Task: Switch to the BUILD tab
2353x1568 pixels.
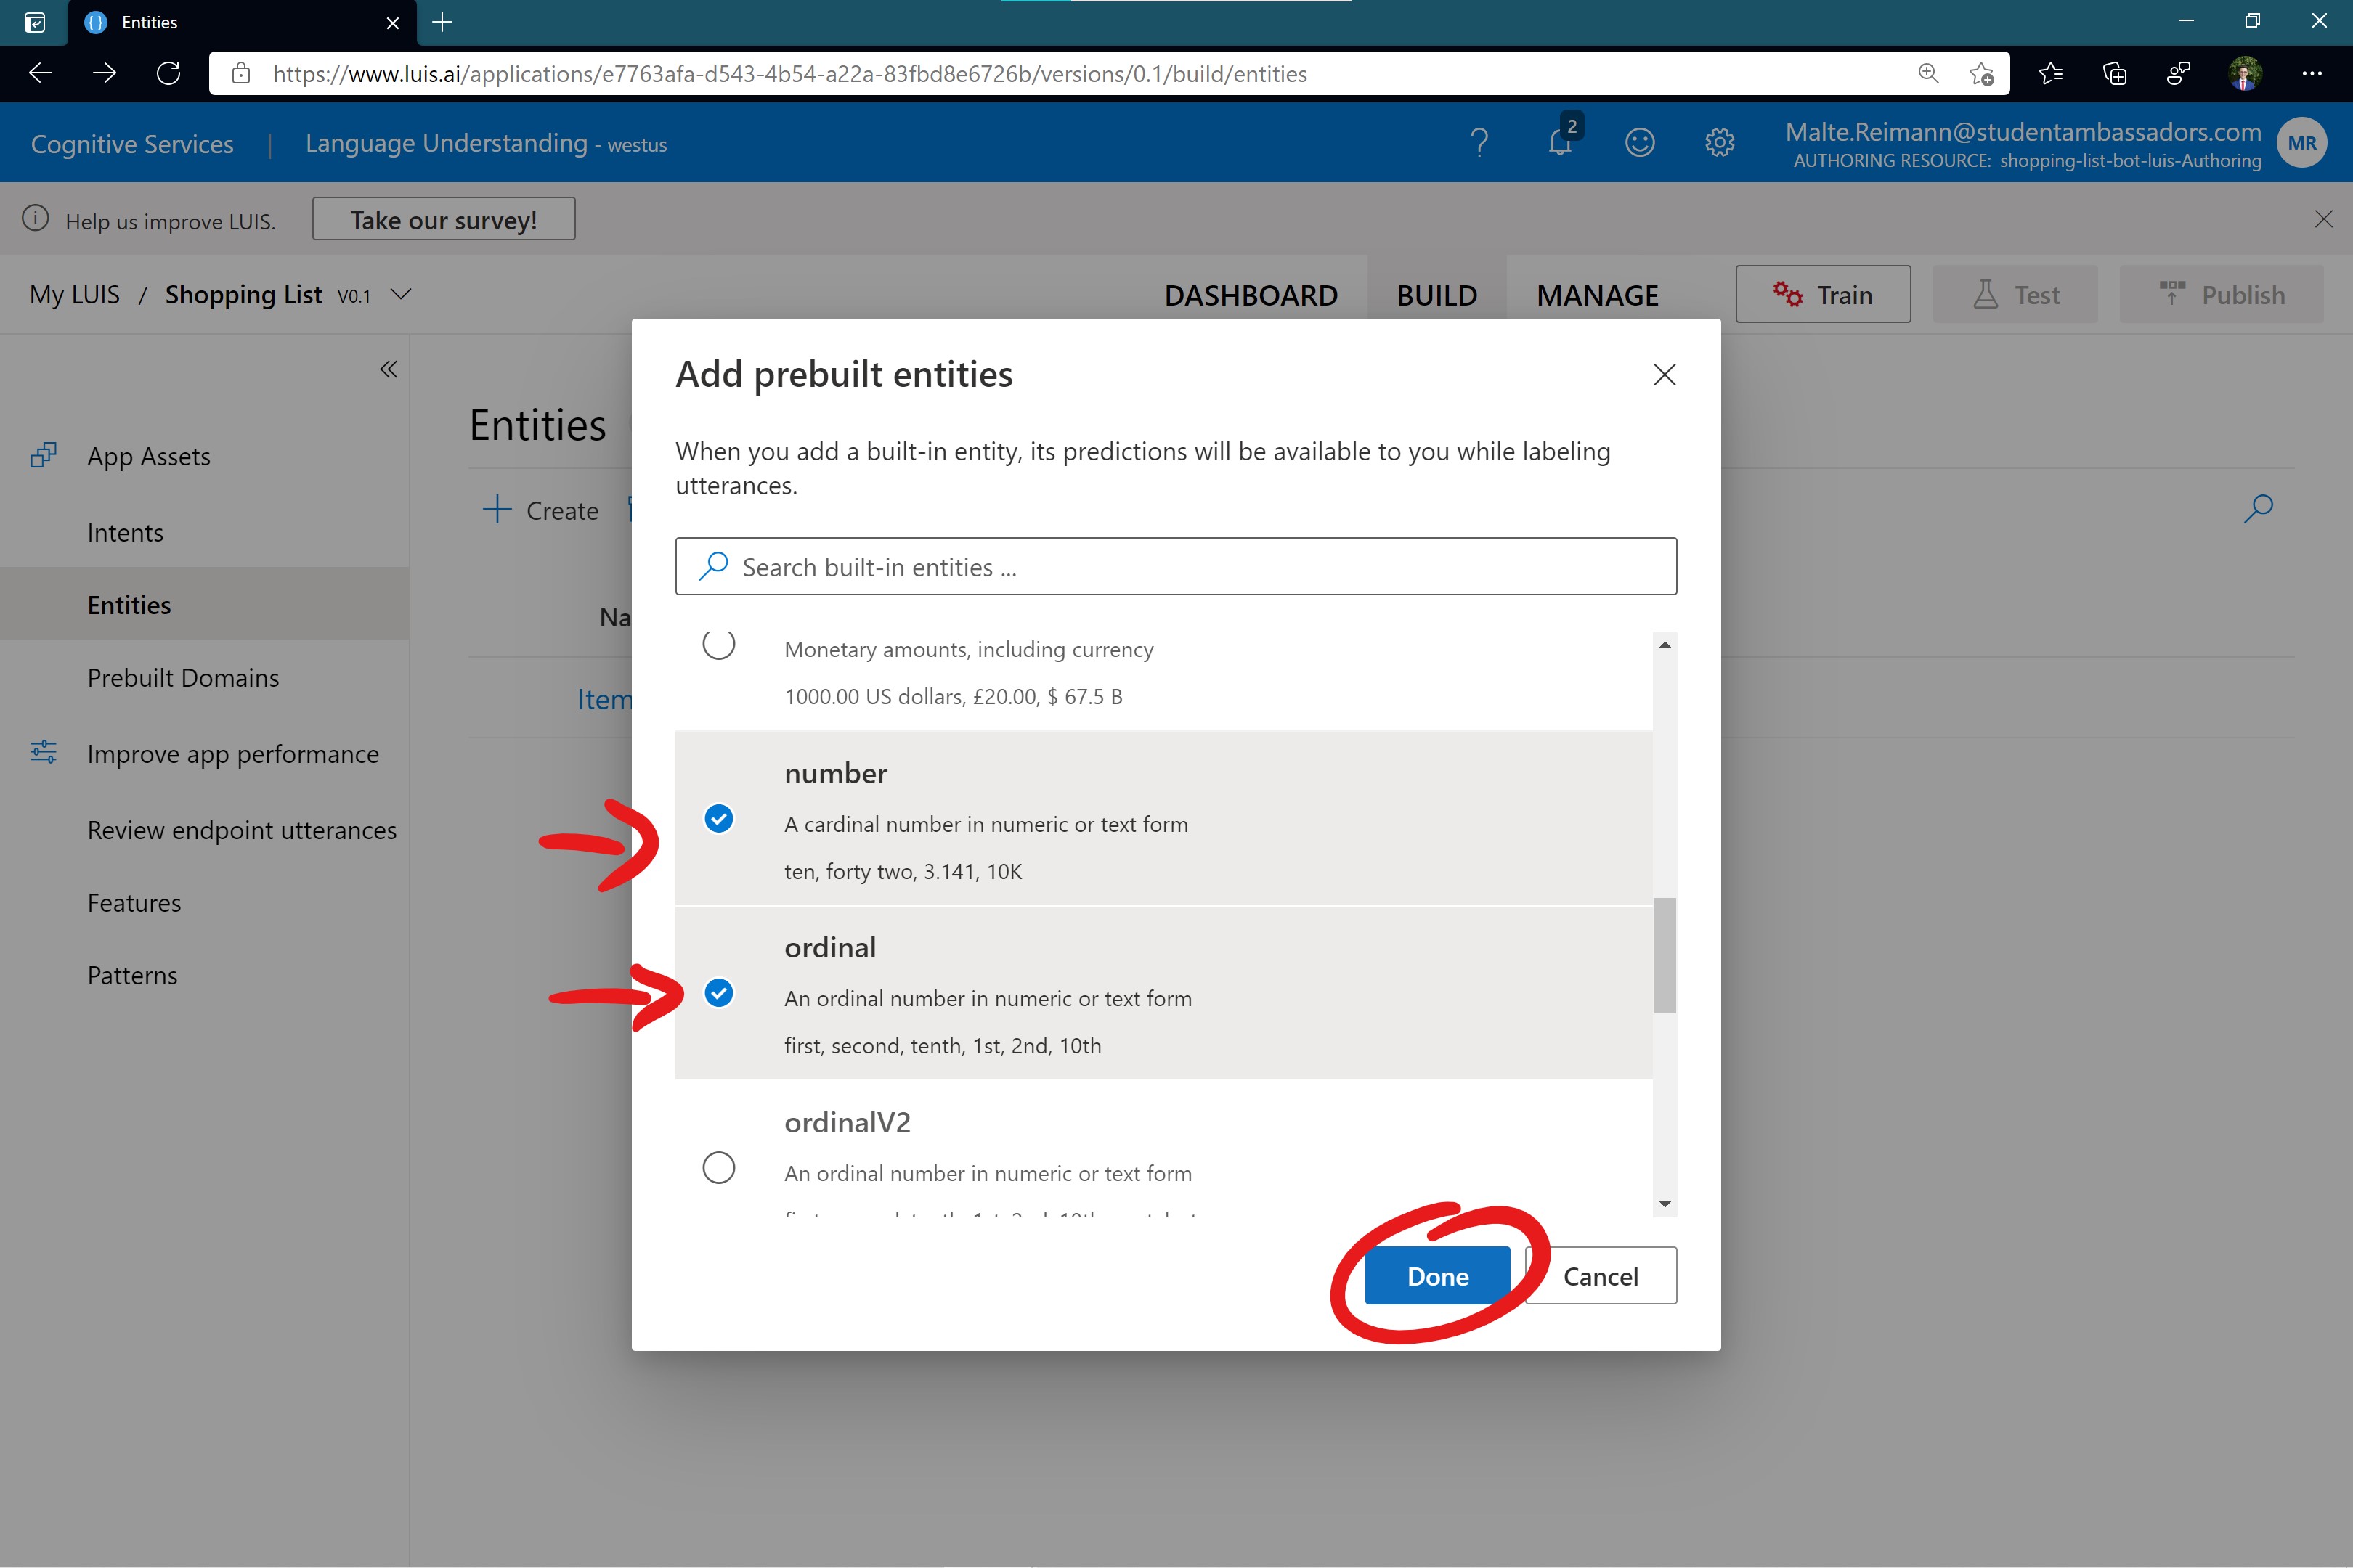Action: (x=1436, y=294)
